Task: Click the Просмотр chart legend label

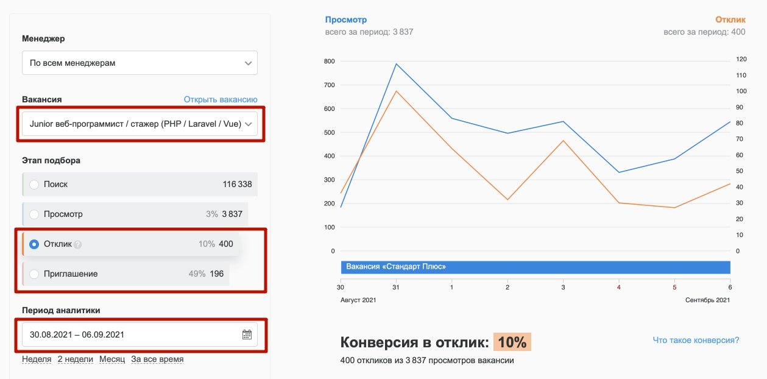Action: (346, 20)
